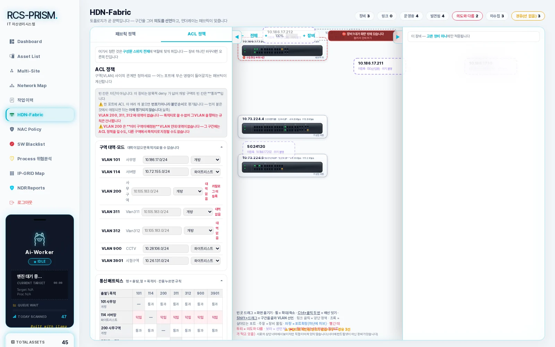Select the ACL 정책 tab
Viewport: 555px width, 347px height.
[x=196, y=34]
